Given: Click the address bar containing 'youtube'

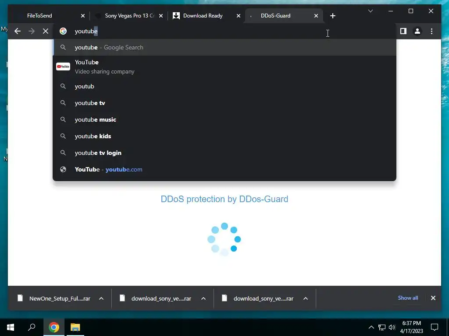Looking at the screenshot, I should tap(224, 31).
